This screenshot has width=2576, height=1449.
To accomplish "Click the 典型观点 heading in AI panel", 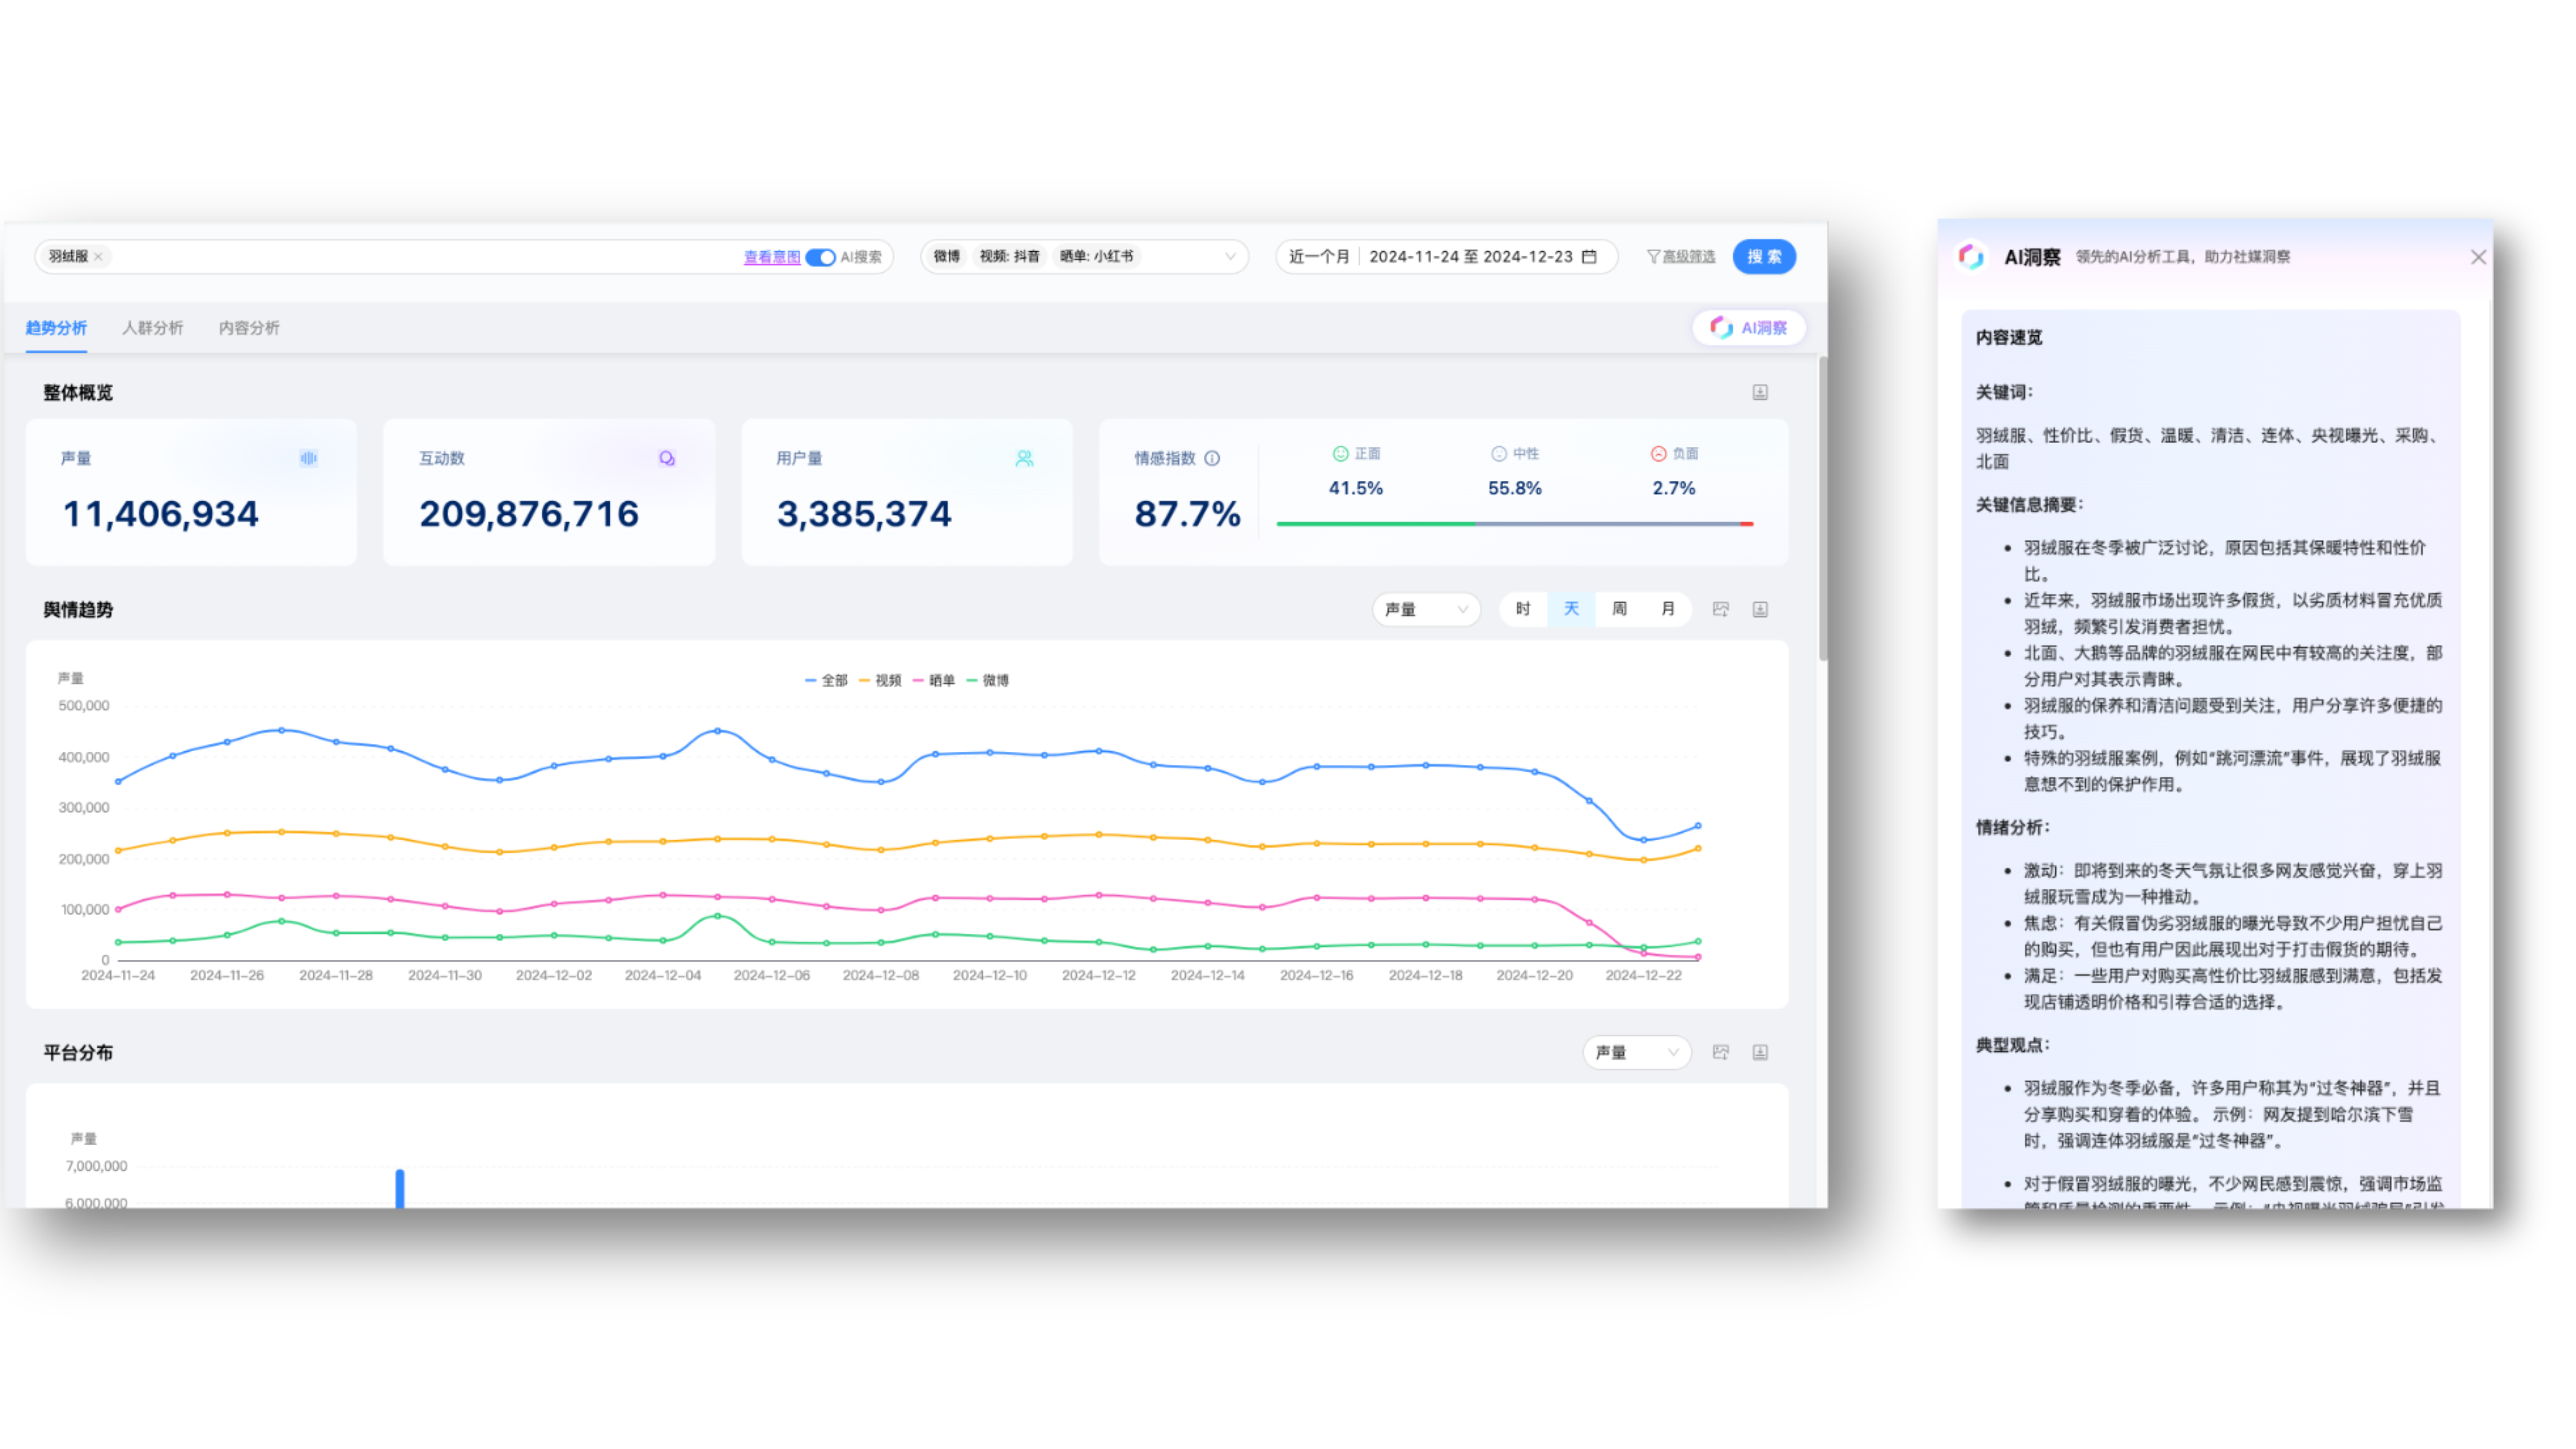I will [x=2012, y=1045].
